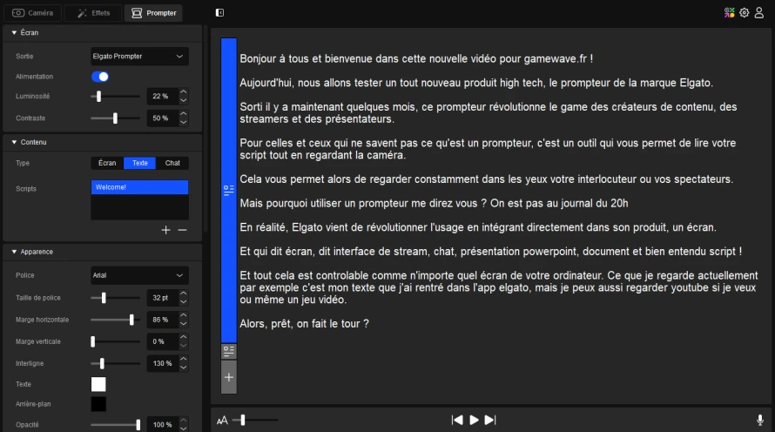This screenshot has height=432, width=775.
Task: Adjust the bottom text size slider
Action: pyautogui.click(x=243, y=420)
